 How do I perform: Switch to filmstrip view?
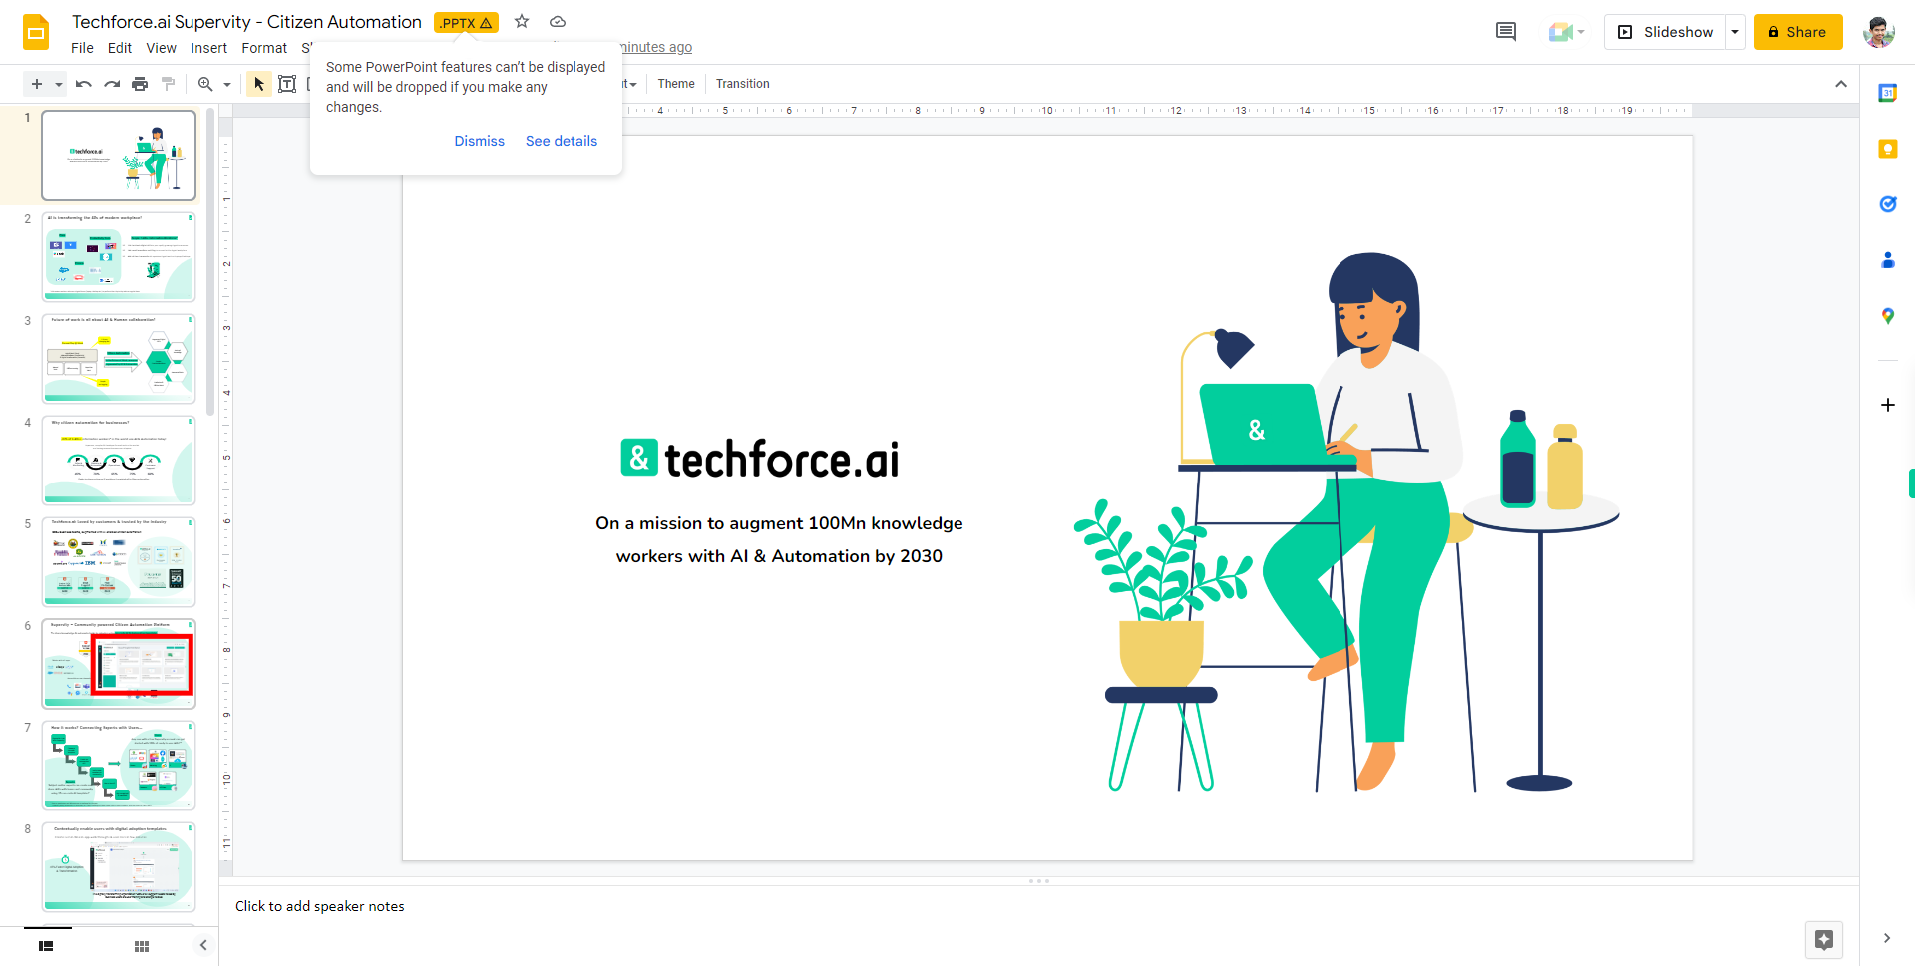click(x=46, y=946)
